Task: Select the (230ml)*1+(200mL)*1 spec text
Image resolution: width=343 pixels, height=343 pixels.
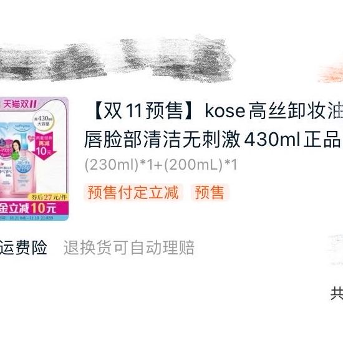Action: 161,164
